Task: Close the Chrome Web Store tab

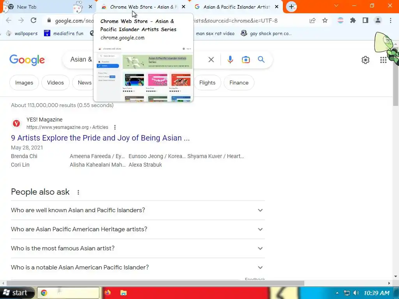Action: tap(184, 7)
